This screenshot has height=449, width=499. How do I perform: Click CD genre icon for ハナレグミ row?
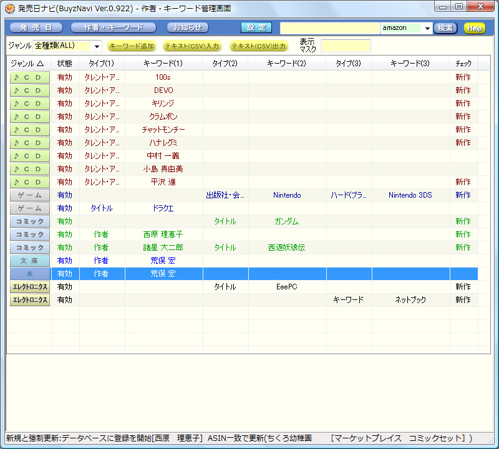[29, 143]
